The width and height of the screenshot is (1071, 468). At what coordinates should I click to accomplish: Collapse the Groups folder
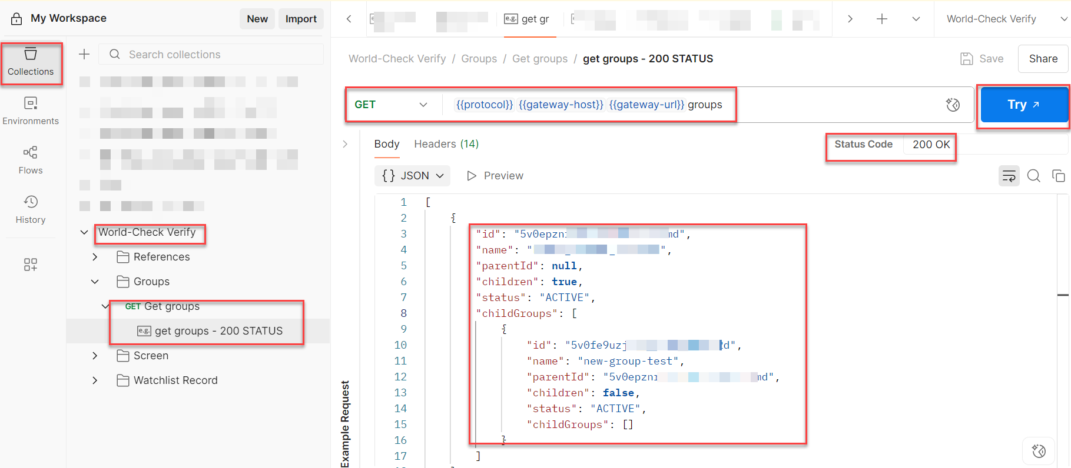coord(95,282)
